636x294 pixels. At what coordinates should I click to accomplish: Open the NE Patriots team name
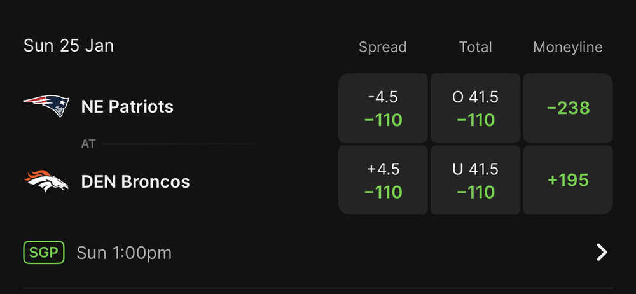tap(127, 106)
